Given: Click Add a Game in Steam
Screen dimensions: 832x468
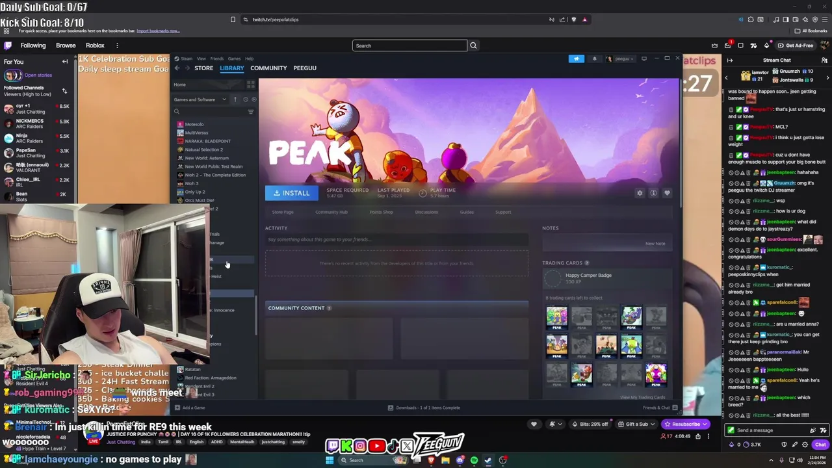Looking at the screenshot, I should (190, 408).
